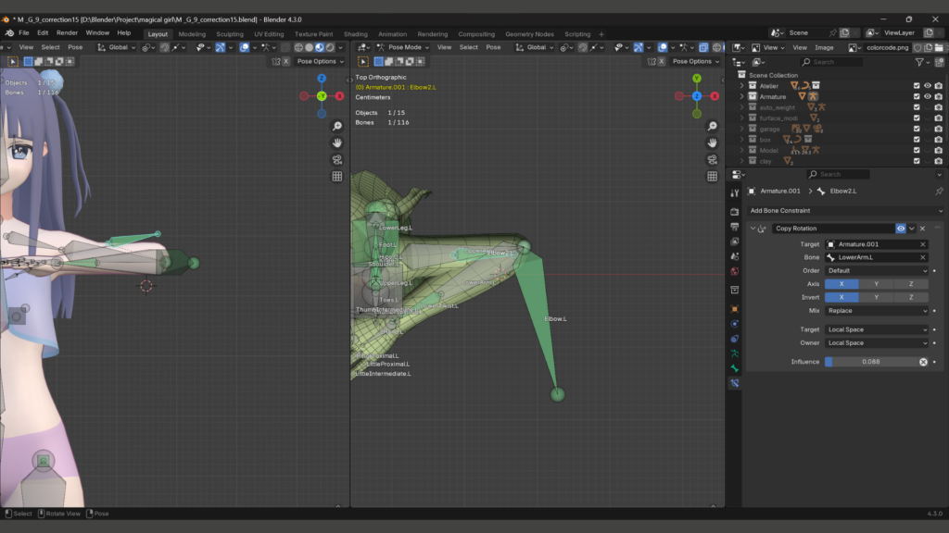Switch to the Sculpting workspace tab

pyautogui.click(x=229, y=34)
